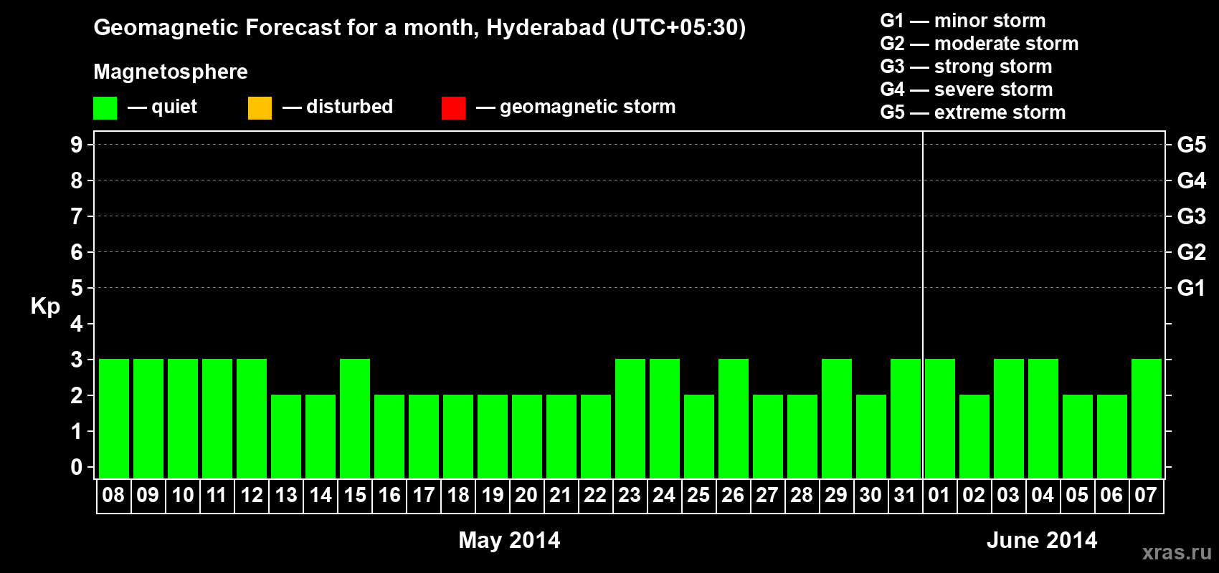Screen dimensions: 1219x573
Task: Click the June date label 01
Action: (x=939, y=495)
